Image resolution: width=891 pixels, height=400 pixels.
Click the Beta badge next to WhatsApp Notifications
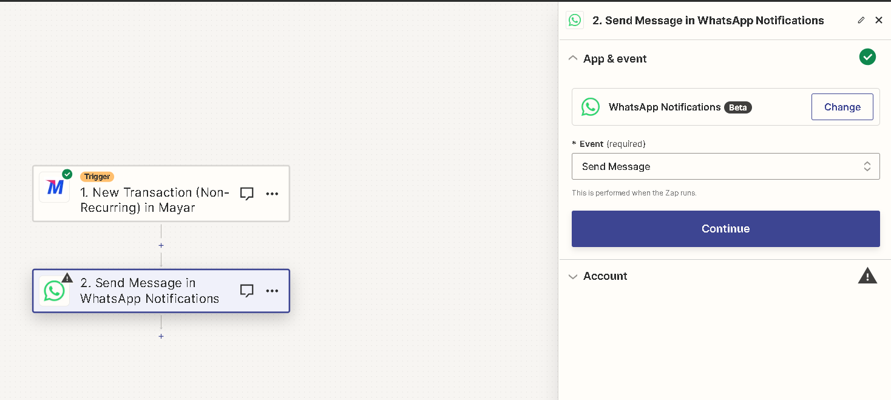pos(738,107)
